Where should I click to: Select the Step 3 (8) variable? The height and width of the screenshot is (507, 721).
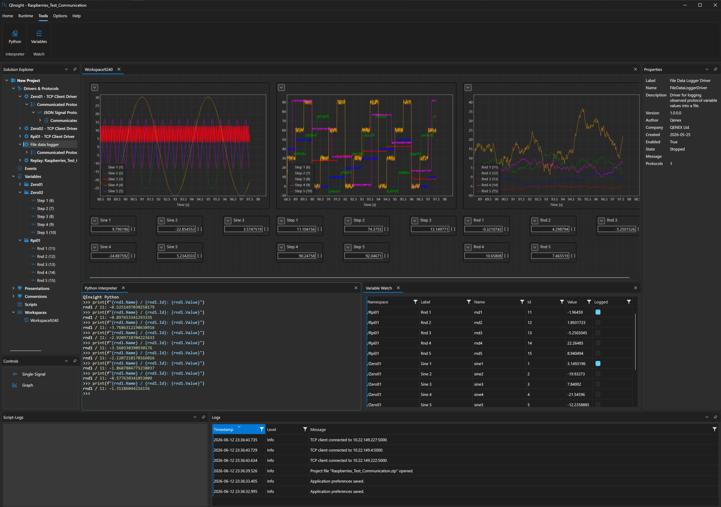click(x=45, y=217)
